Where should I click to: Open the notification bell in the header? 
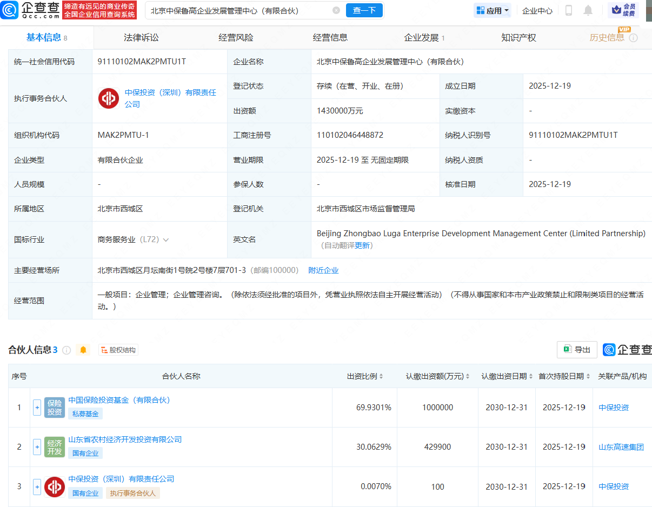589,10
